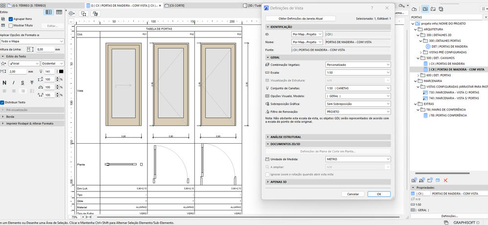Click the OK button in dialog

(379, 194)
